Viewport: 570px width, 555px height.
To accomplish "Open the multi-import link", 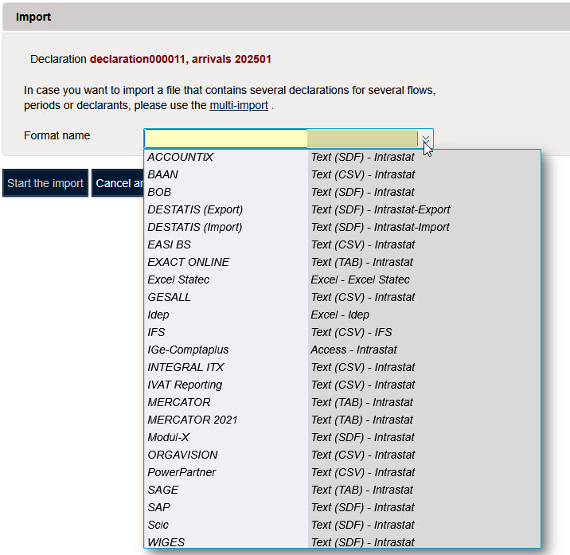I will (238, 105).
